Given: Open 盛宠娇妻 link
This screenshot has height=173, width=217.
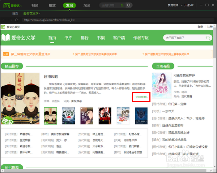Looking at the screenshot, I should [x=25, y=140].
